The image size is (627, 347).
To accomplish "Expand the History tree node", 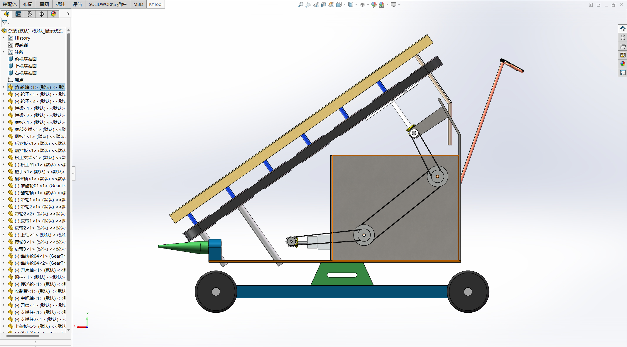I will pyautogui.click(x=4, y=38).
